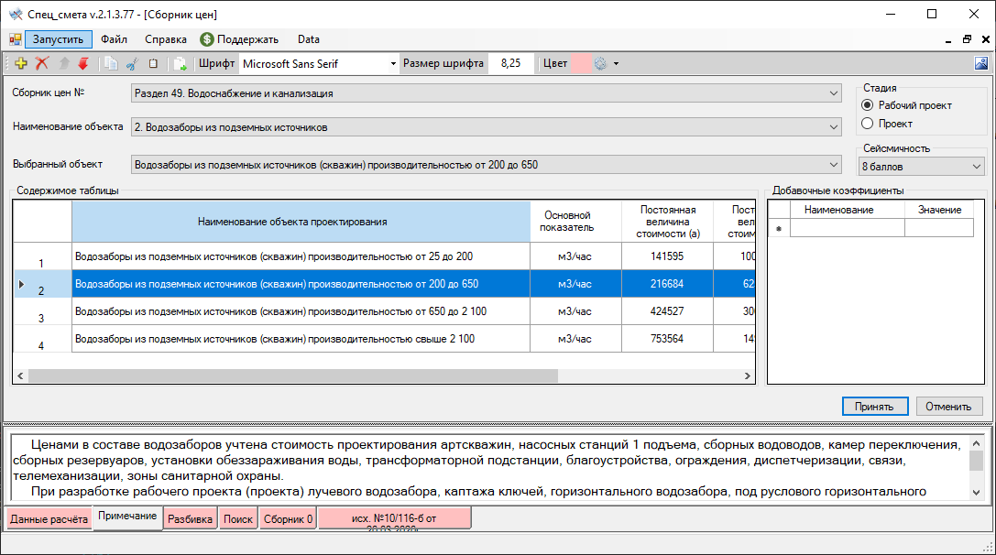Click the 'Постоянная величина стоимости (а)' column header
996x555 pixels.
pos(668,222)
